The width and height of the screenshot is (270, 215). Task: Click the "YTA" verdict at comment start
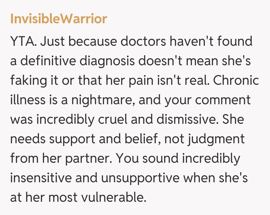pyautogui.click(x=24, y=42)
